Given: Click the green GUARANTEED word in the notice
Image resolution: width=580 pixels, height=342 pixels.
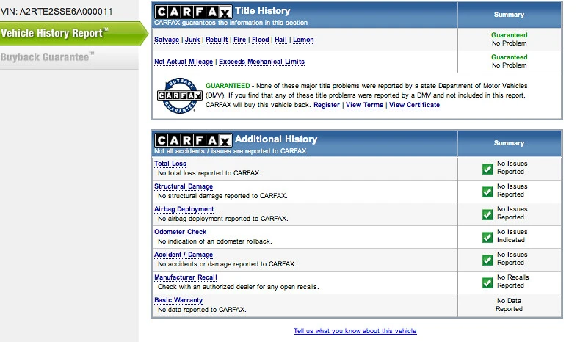Looking at the screenshot, I should pyautogui.click(x=228, y=86).
